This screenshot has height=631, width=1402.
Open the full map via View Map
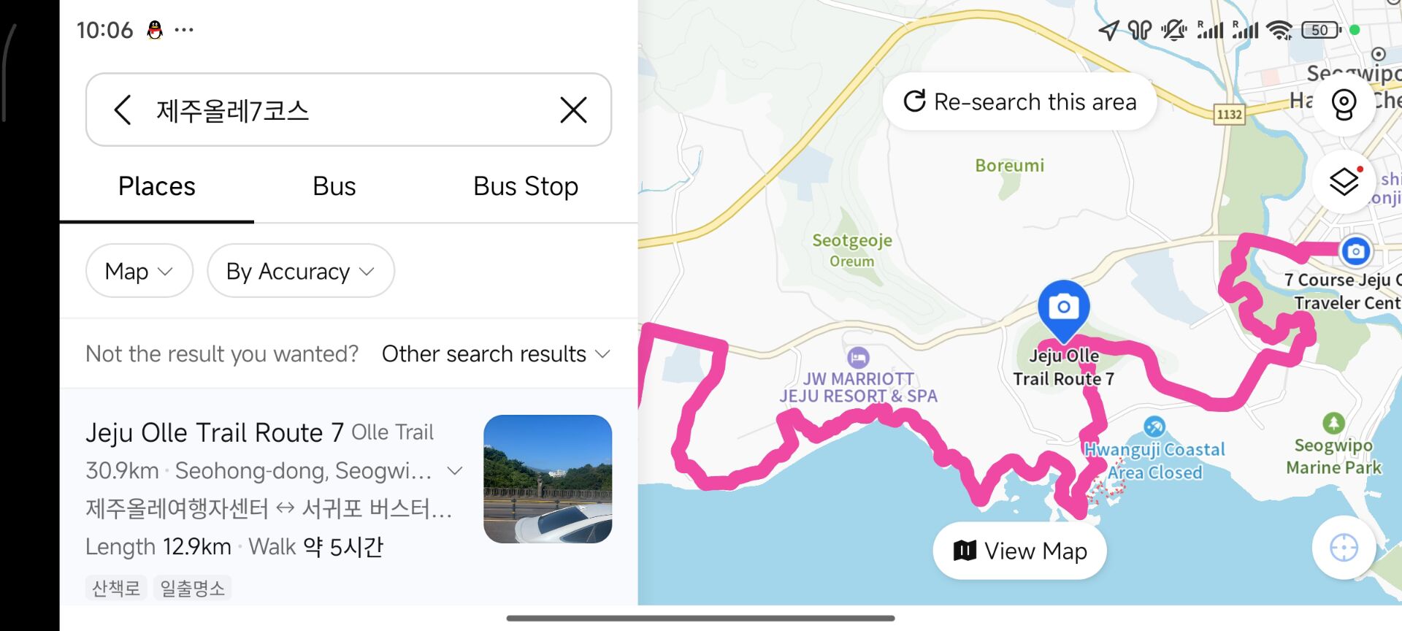pos(1019,551)
